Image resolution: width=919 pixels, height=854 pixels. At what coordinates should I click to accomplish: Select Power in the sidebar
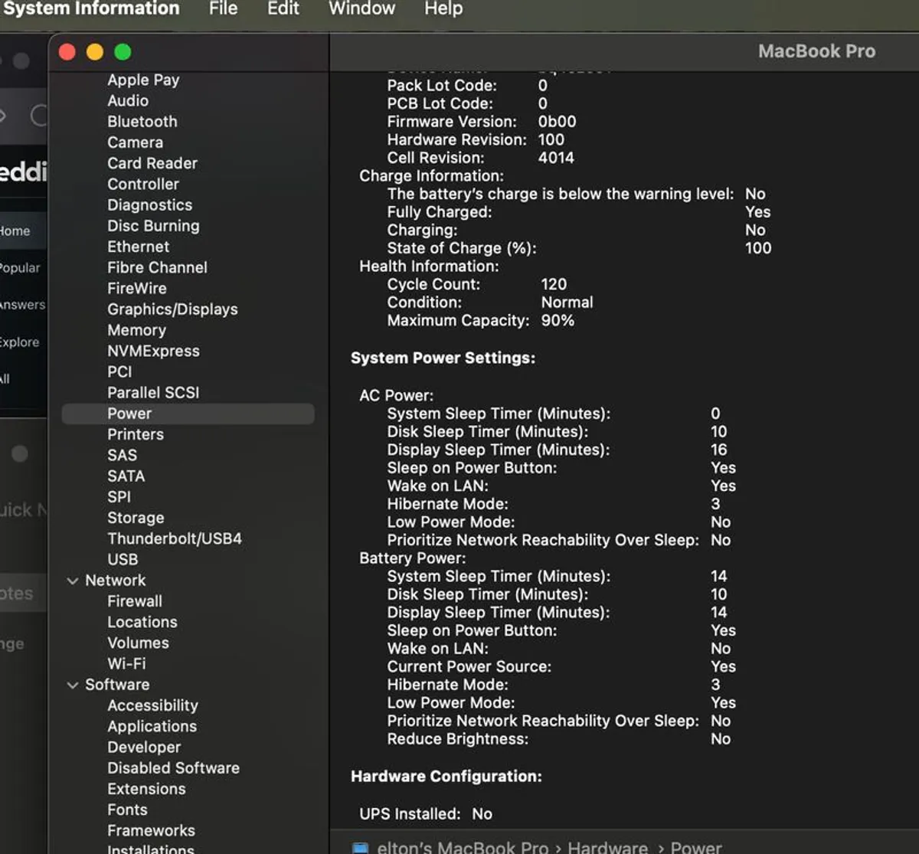pyautogui.click(x=129, y=414)
